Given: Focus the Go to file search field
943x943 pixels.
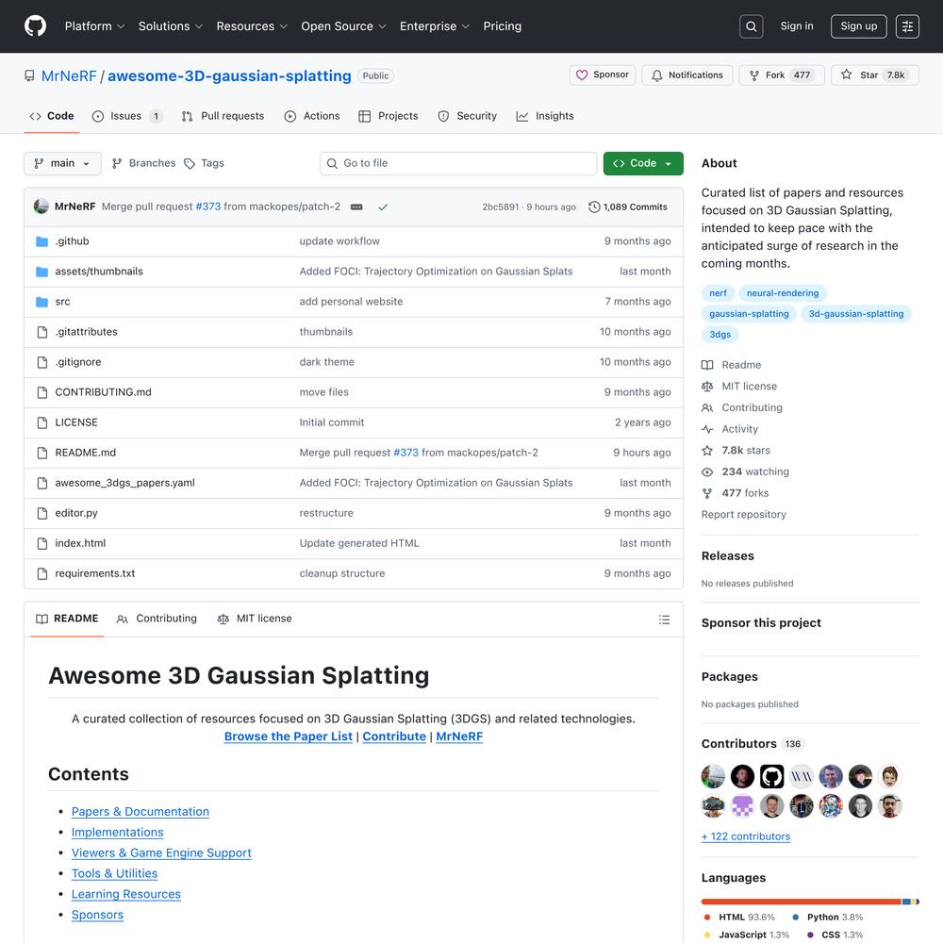Looking at the screenshot, I should pyautogui.click(x=458, y=163).
